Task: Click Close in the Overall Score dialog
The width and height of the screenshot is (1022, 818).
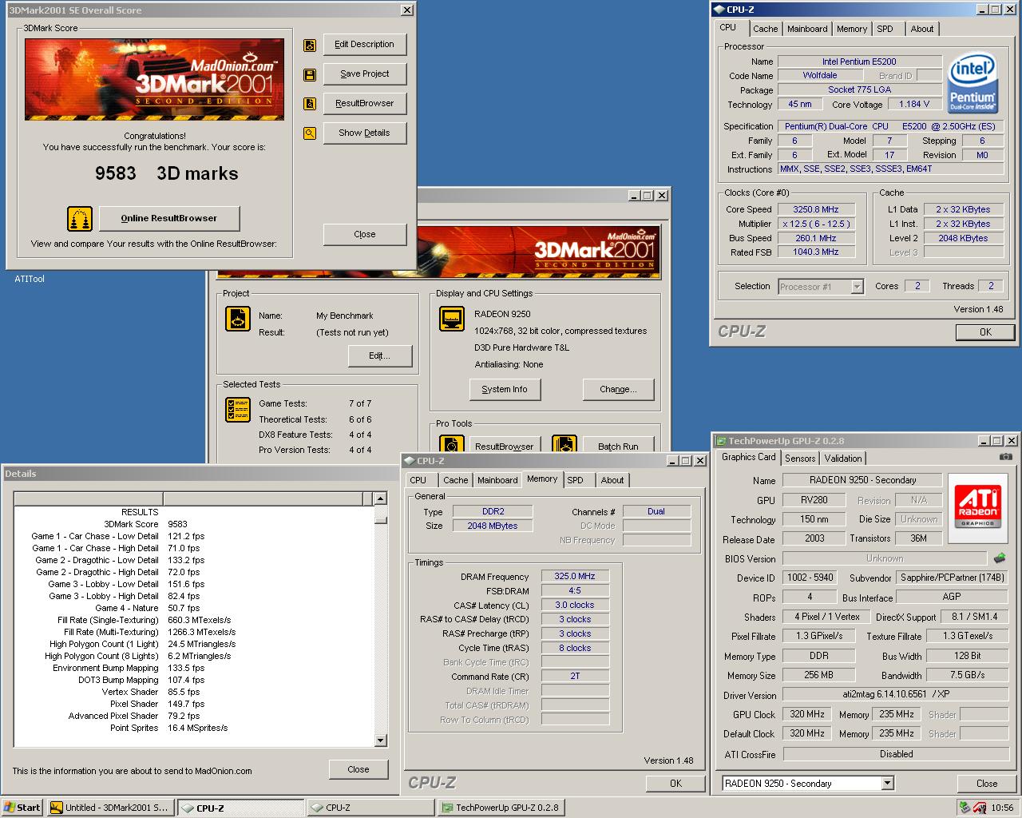Action: pyautogui.click(x=365, y=234)
